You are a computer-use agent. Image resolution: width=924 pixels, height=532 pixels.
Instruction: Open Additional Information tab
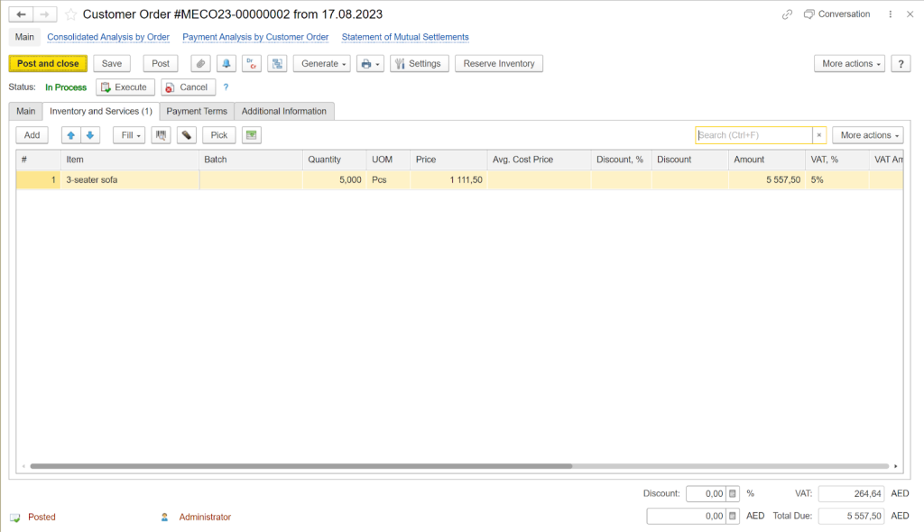tap(284, 111)
